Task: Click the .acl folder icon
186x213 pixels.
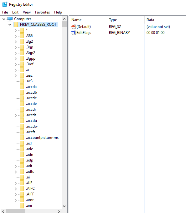Action: point(22,144)
